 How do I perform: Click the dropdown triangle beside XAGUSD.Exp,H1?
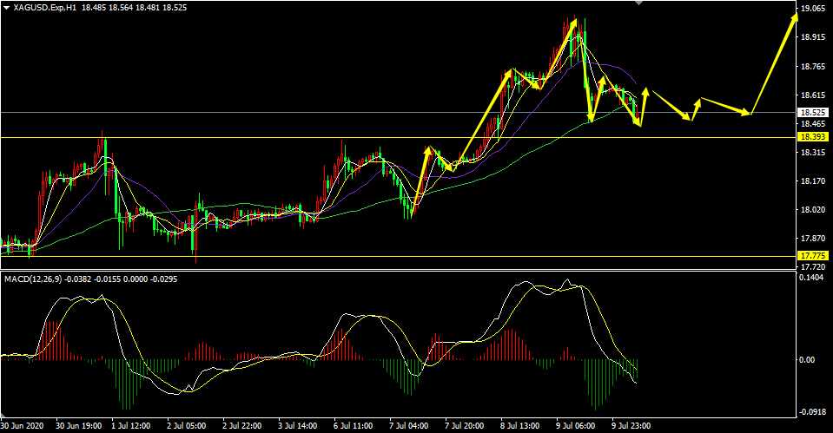(x=6, y=8)
